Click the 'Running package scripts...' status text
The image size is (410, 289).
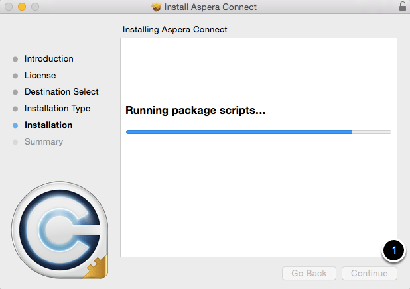click(195, 110)
